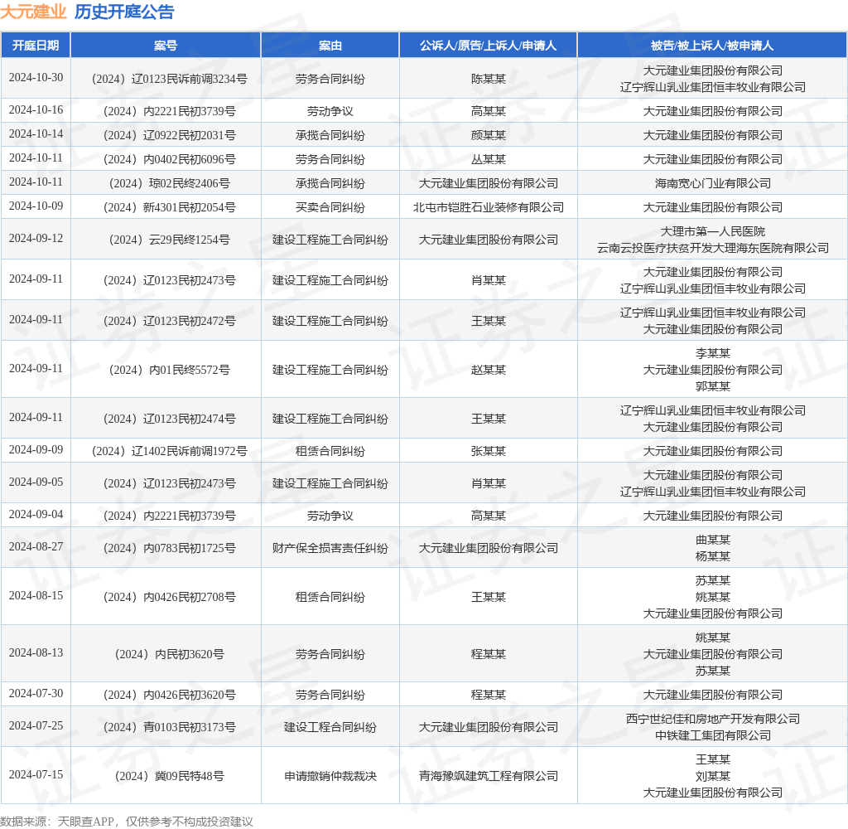Click date cell 2024-09-09
Viewport: 848px width, 829px height.
[36, 450]
